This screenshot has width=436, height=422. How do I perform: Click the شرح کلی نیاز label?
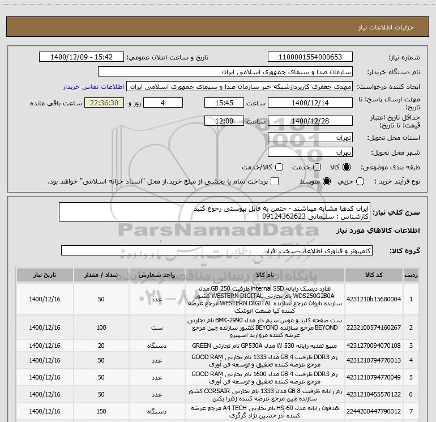(396, 212)
